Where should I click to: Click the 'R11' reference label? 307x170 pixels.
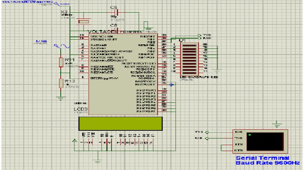pyautogui.click(x=70, y=60)
